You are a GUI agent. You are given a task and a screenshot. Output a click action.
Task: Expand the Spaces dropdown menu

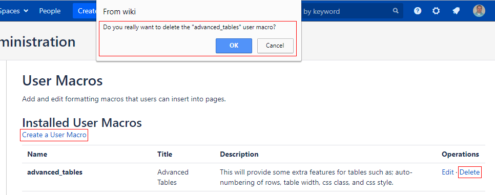(x=14, y=11)
